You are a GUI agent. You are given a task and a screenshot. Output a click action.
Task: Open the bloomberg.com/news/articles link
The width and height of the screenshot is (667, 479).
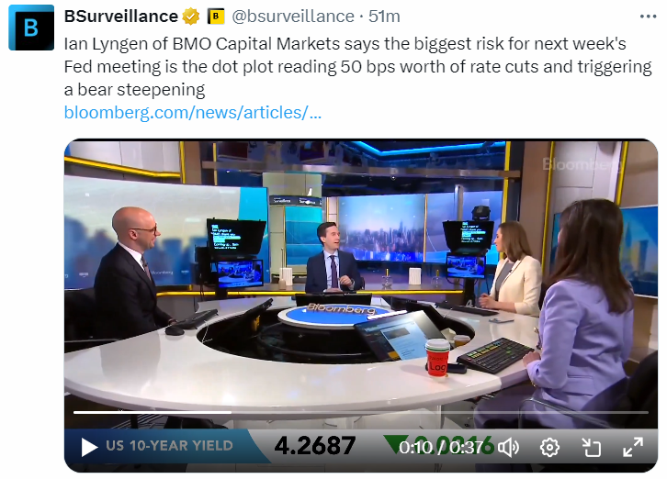coord(192,113)
